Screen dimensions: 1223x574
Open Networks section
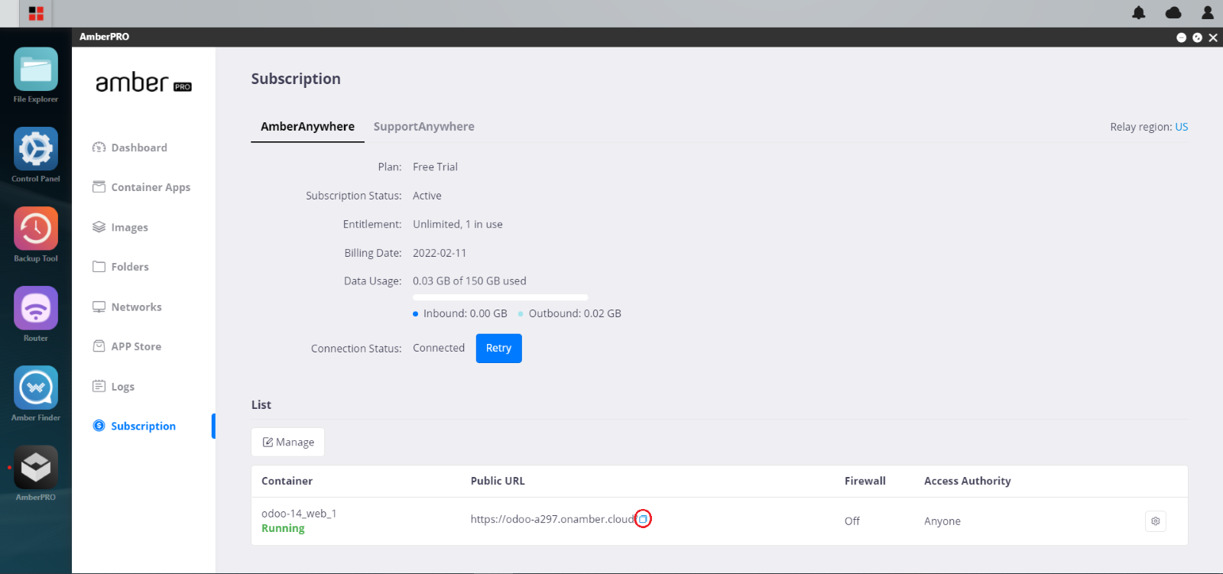click(x=127, y=306)
